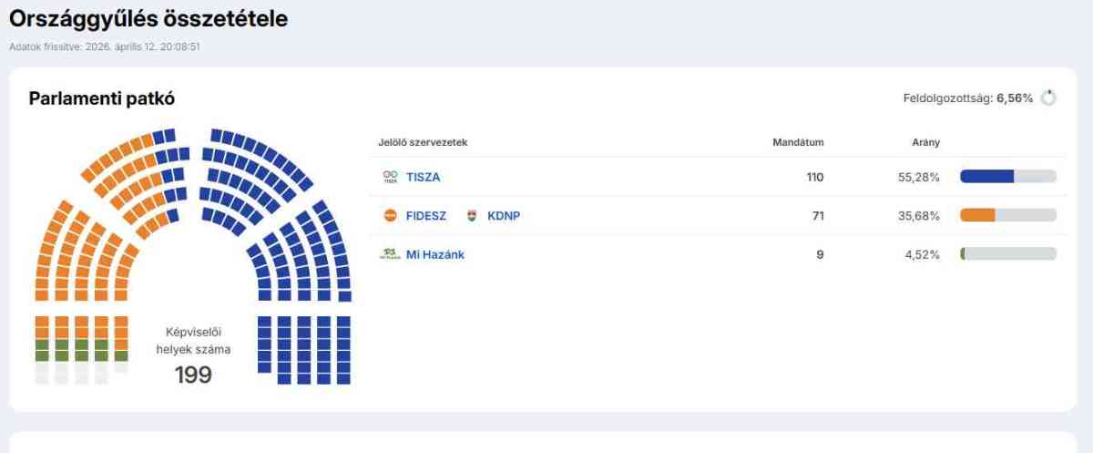The width and height of the screenshot is (1093, 453).
Task: Click the Arány column header
Action: coord(927,142)
